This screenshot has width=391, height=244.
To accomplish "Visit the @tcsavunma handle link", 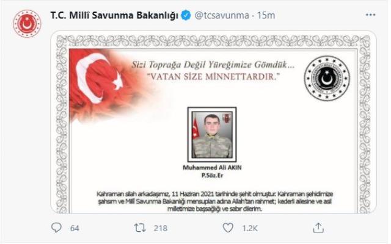I will point(222,15).
